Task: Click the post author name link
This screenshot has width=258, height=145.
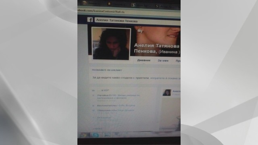Action: coord(177,91)
